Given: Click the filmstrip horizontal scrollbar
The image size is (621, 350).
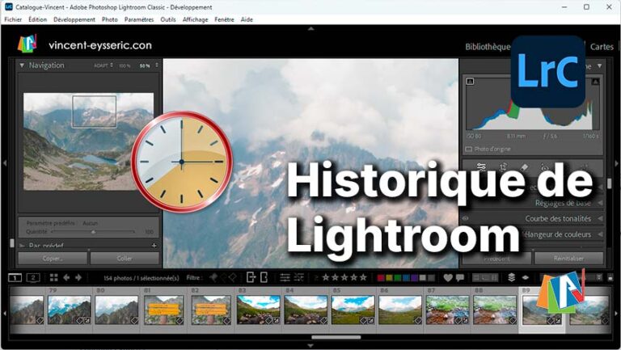Looking at the screenshot, I should [336, 337].
